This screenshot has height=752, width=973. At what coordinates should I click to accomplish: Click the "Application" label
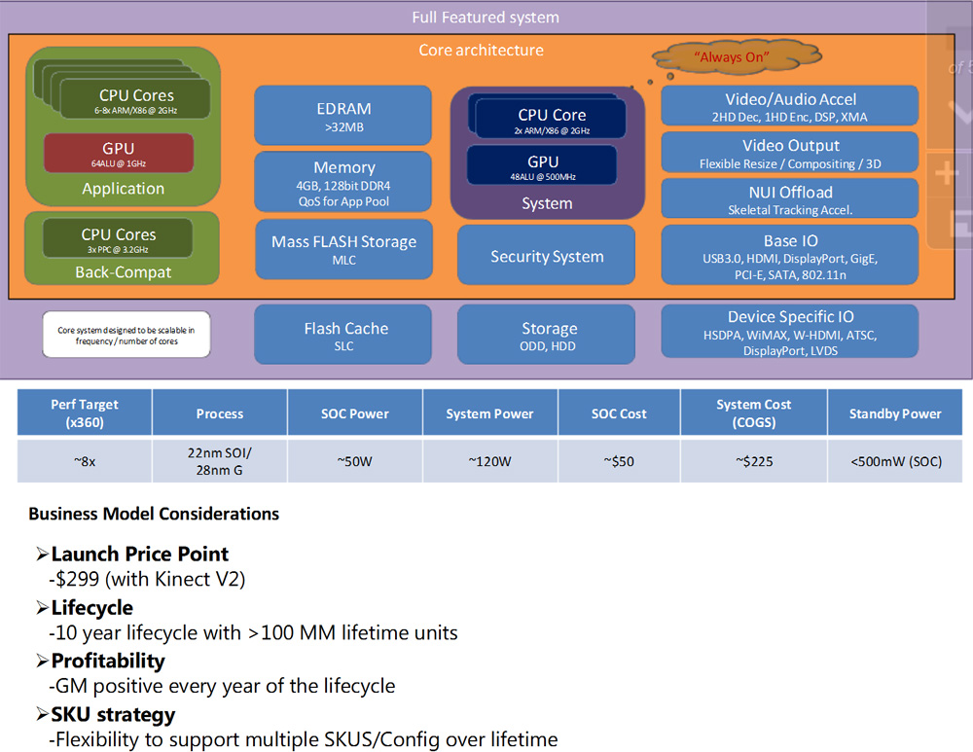pos(123,189)
